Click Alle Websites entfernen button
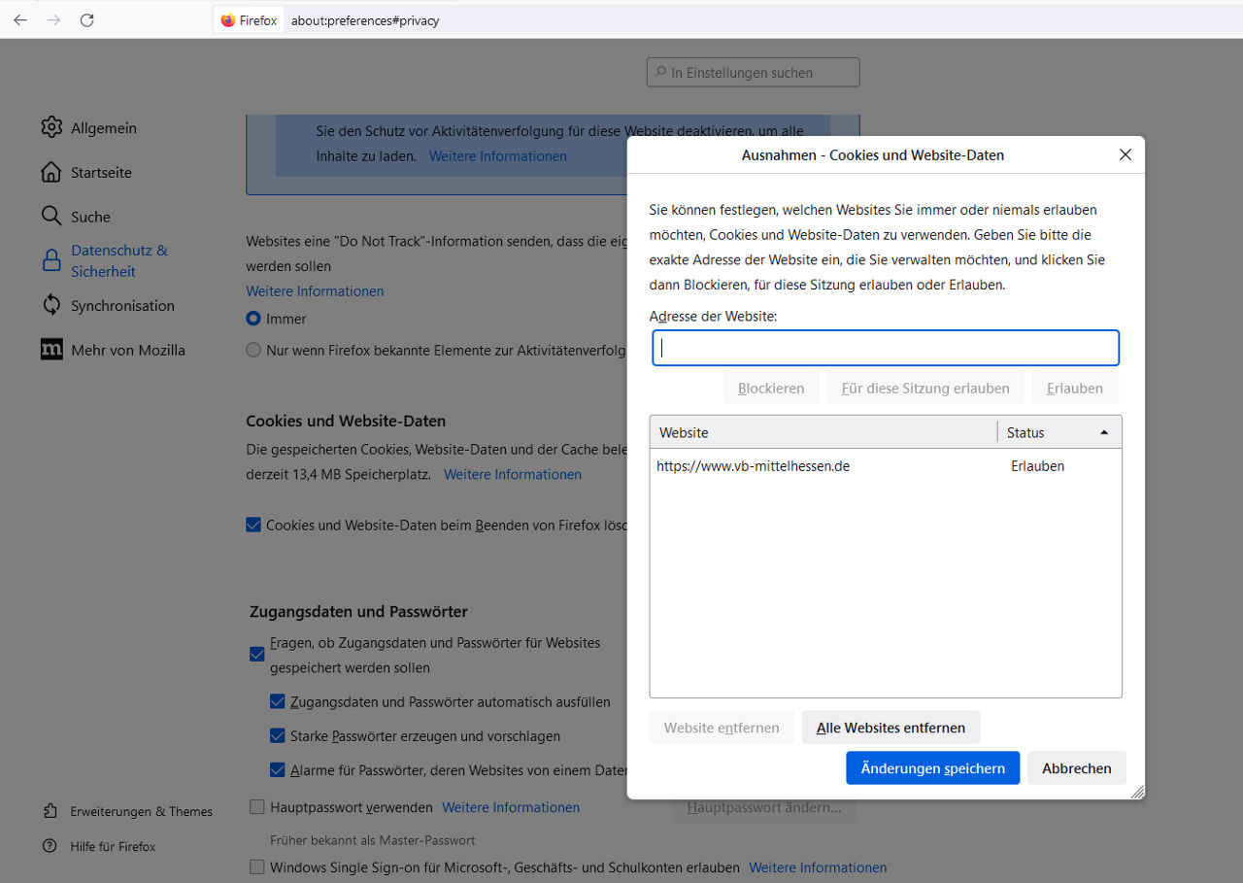This screenshot has height=883, width=1243. click(890, 728)
